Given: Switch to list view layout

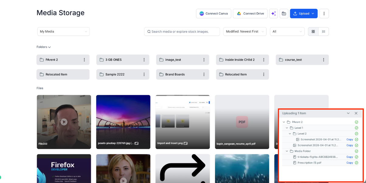Looking at the screenshot, I should tap(324, 32).
